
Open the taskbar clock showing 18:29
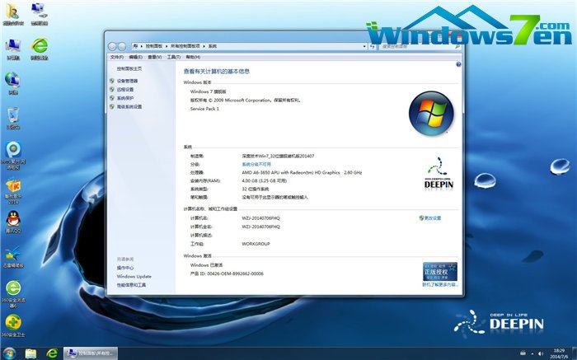[x=559, y=353]
